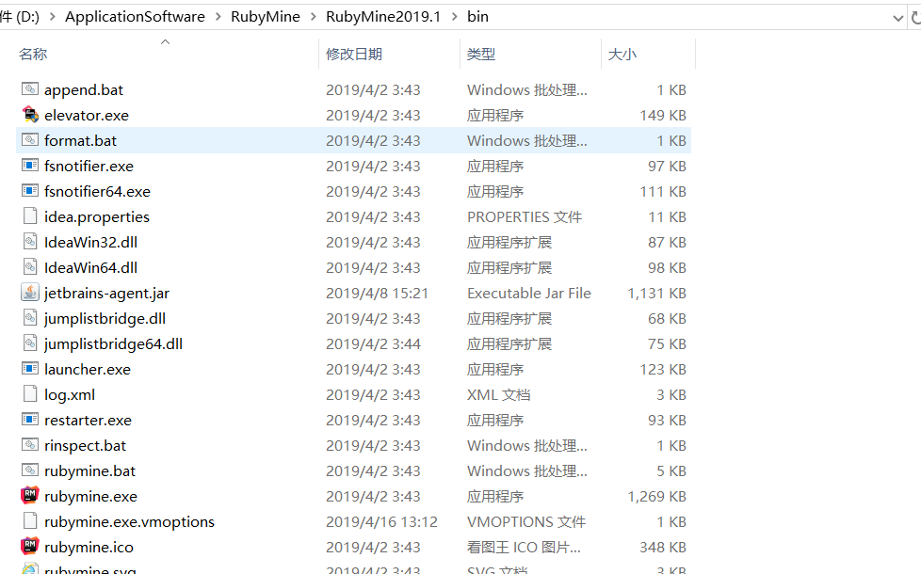The height and width of the screenshot is (574, 921).
Task: Select the file named format.bat
Action: [80, 140]
